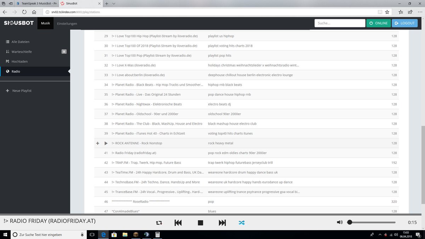Viewport: 425px width, 239px height.
Task: Select station I Love X-Mas
Action: coord(246,66)
